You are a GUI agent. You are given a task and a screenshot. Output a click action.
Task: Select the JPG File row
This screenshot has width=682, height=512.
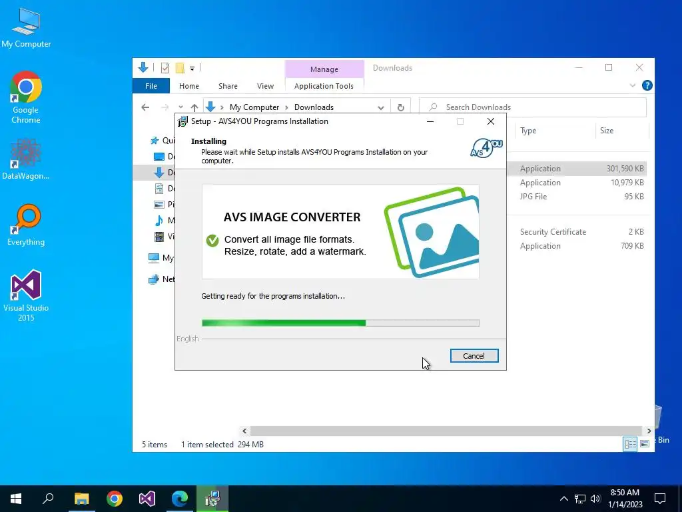pyautogui.click(x=577, y=197)
